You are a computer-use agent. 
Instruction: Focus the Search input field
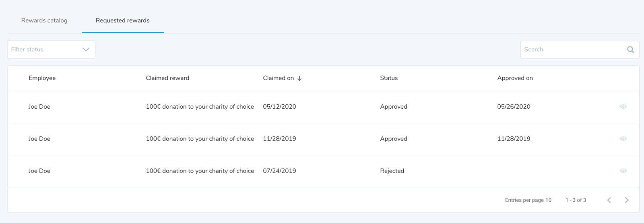pos(572,50)
